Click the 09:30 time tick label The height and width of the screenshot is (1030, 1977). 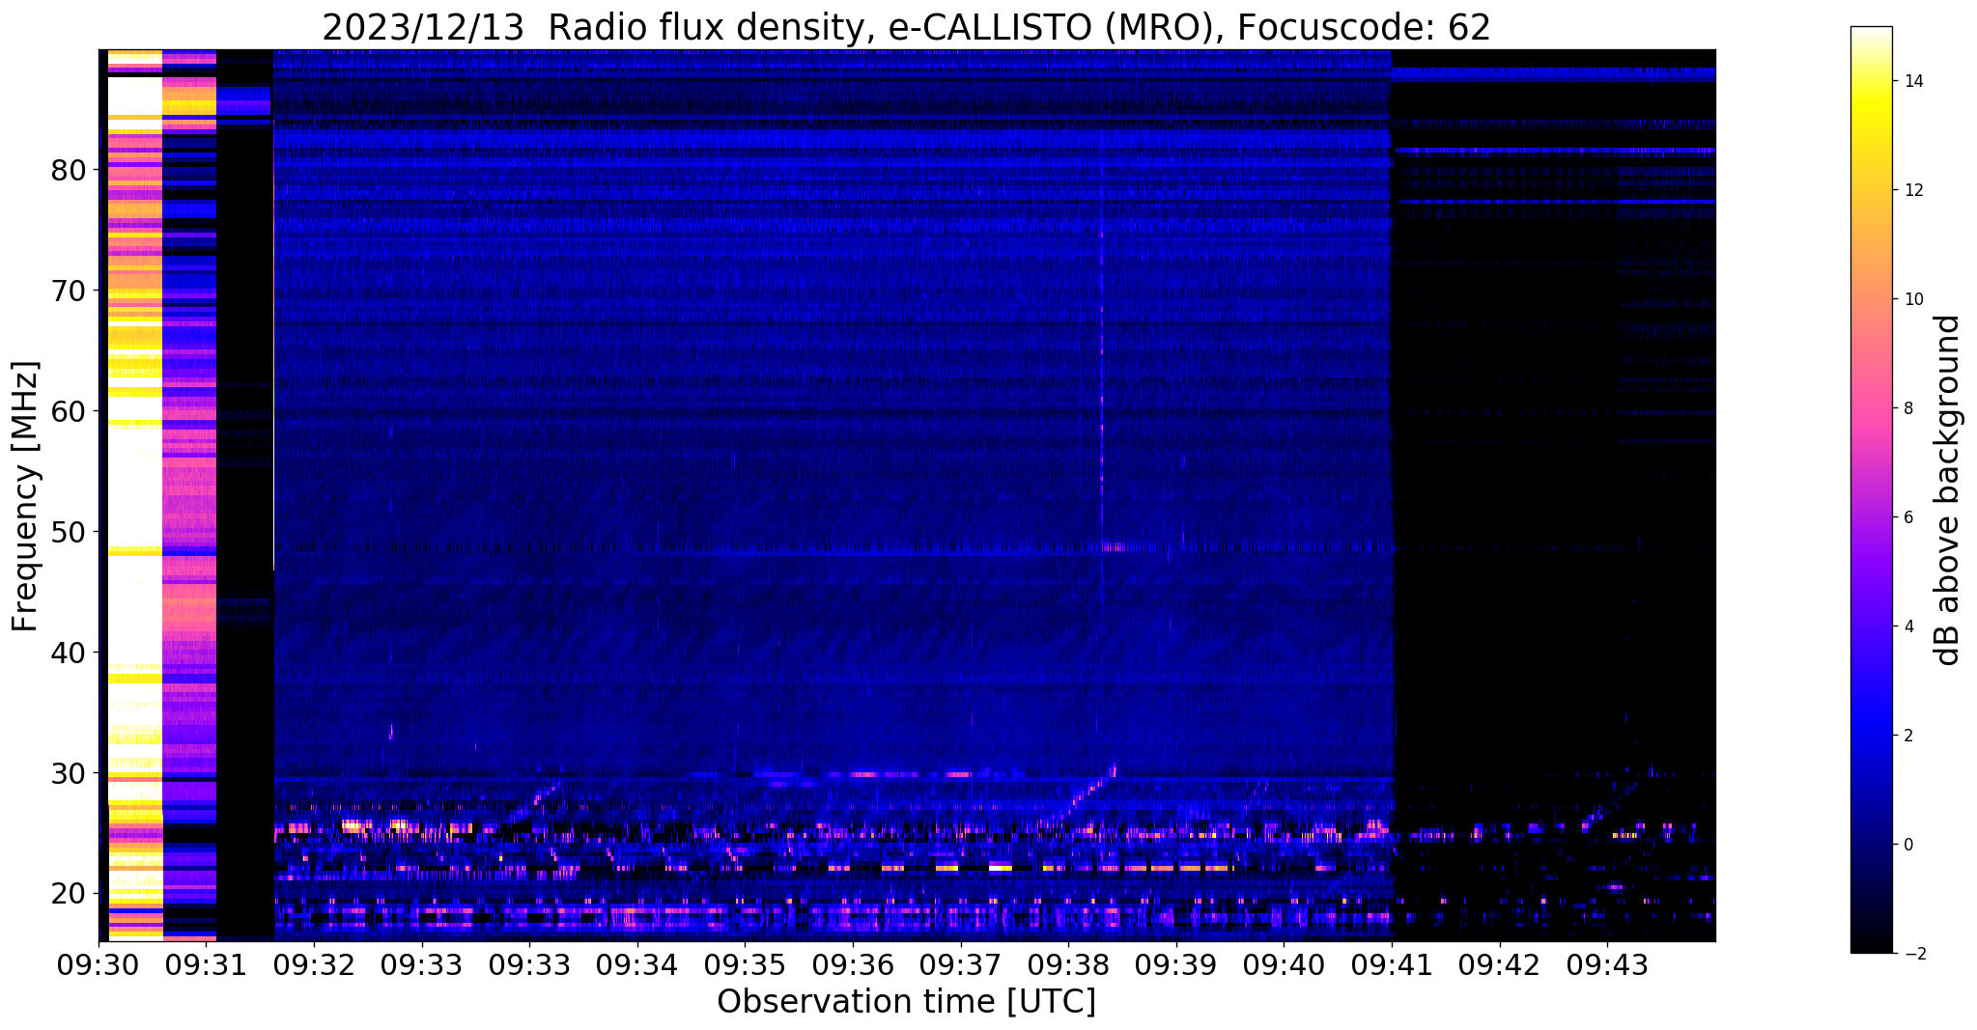(99, 963)
